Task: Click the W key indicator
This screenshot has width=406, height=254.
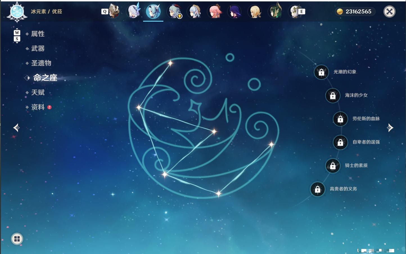Action: click(x=17, y=33)
